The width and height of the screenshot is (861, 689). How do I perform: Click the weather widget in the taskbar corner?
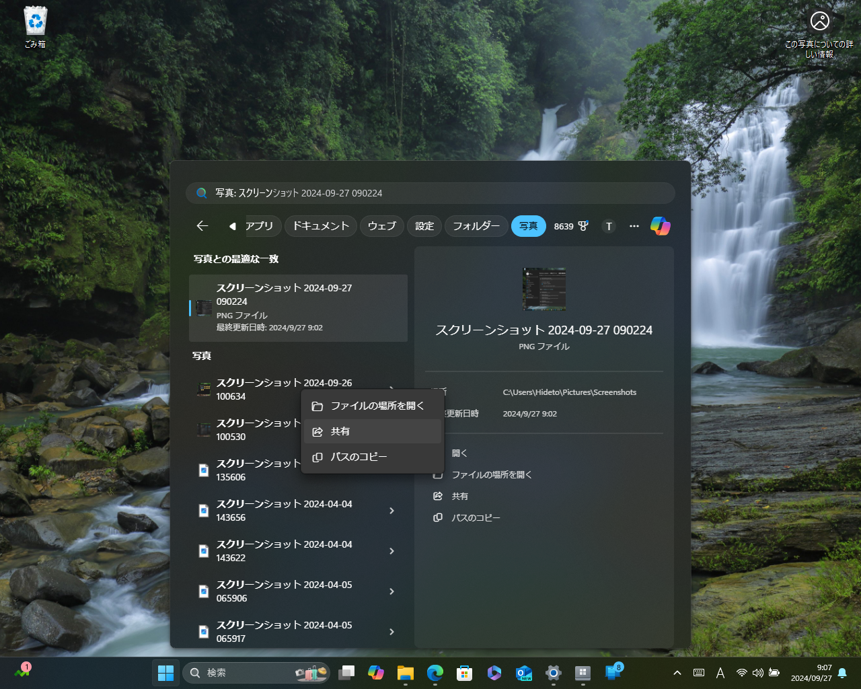point(22,672)
